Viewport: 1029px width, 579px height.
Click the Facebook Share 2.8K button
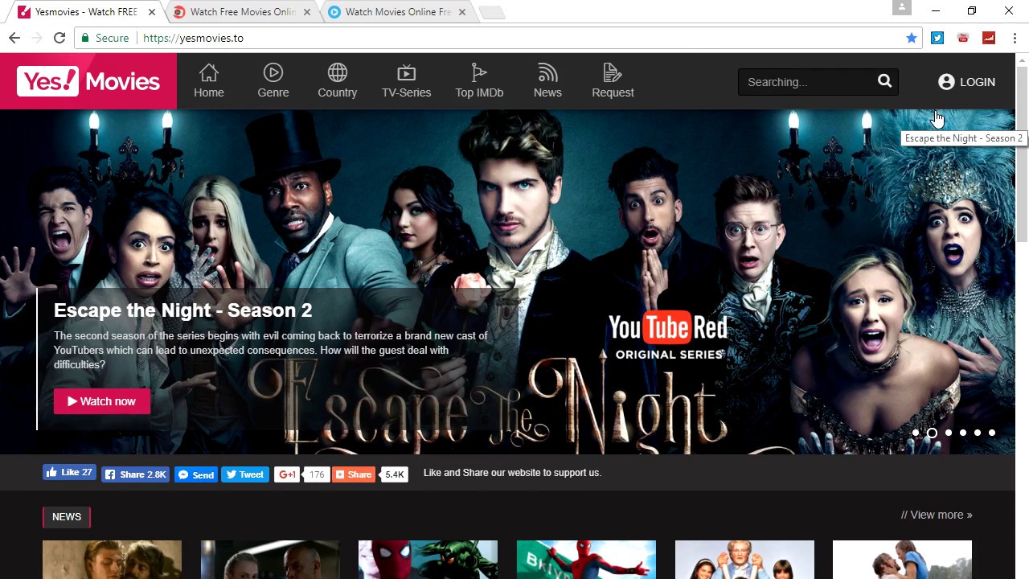[x=135, y=474]
